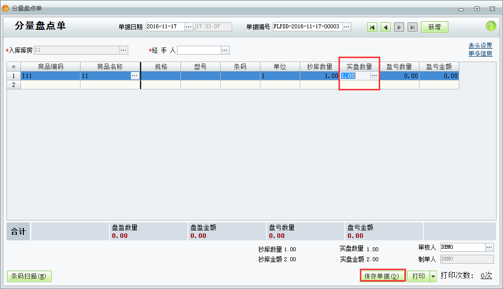Go to the previous record arrow
The image size is (503, 289).
(x=386, y=27)
